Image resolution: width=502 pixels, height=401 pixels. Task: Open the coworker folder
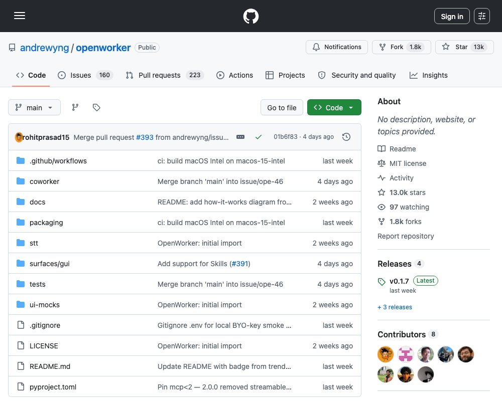[45, 181]
